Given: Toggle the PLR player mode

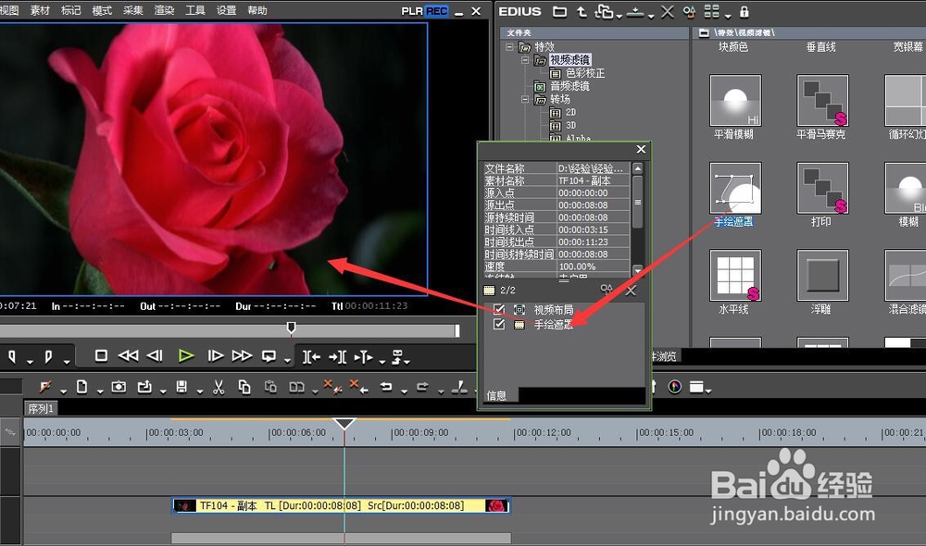Looking at the screenshot, I should click(412, 11).
